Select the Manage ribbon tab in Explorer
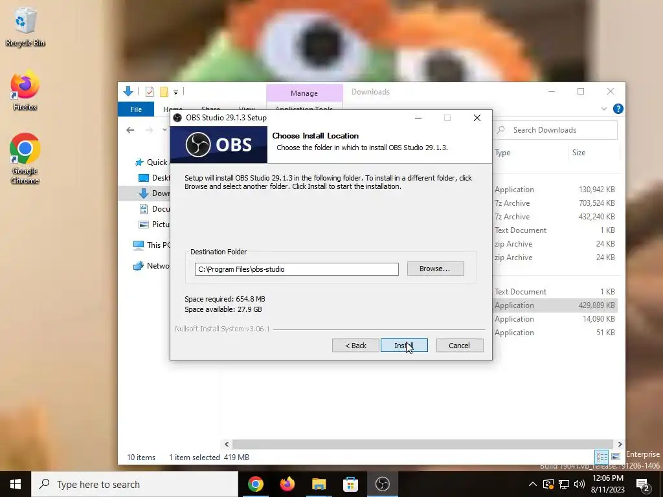 304,93
